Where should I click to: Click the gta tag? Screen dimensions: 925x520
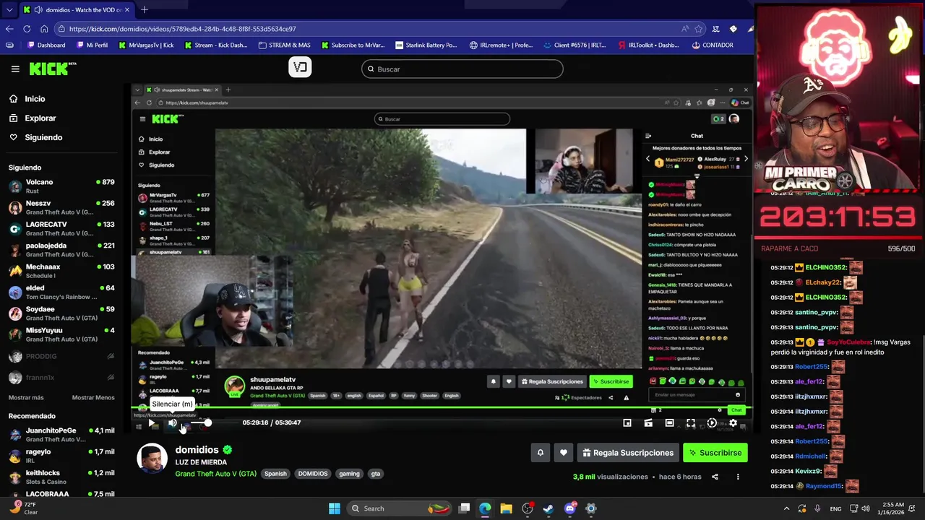[x=376, y=474]
